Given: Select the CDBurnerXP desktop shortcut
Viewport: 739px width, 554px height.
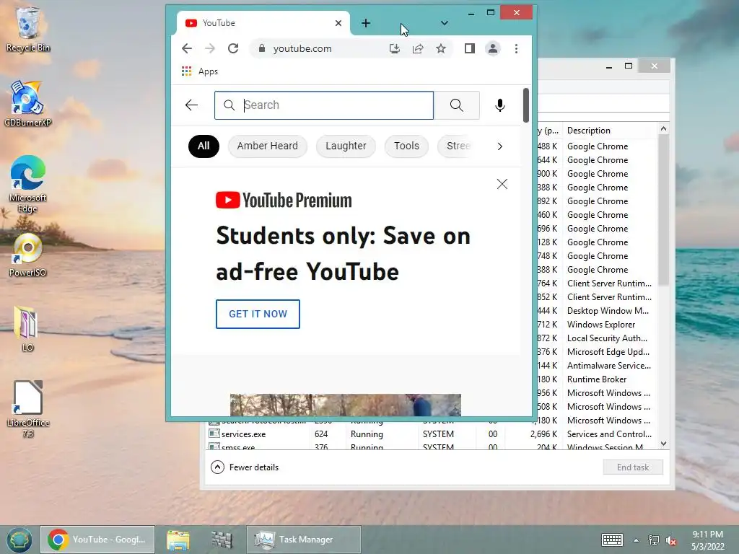Looking at the screenshot, I should tap(27, 104).
